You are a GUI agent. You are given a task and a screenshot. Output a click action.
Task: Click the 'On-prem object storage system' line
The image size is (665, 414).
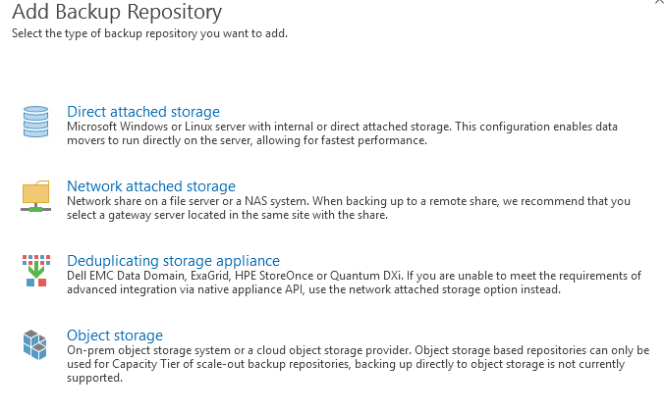click(359, 350)
